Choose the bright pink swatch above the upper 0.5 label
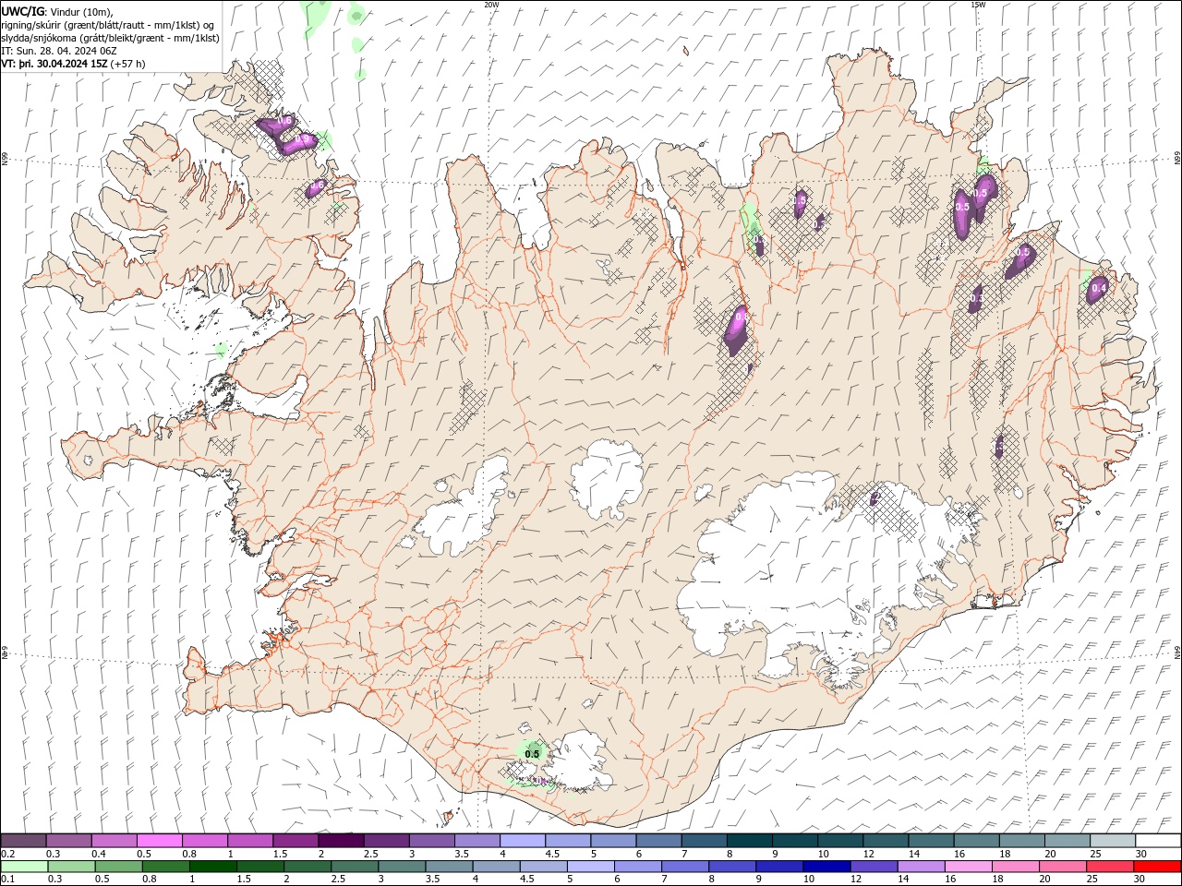Viewport: 1182px width, 886px height. click(159, 840)
